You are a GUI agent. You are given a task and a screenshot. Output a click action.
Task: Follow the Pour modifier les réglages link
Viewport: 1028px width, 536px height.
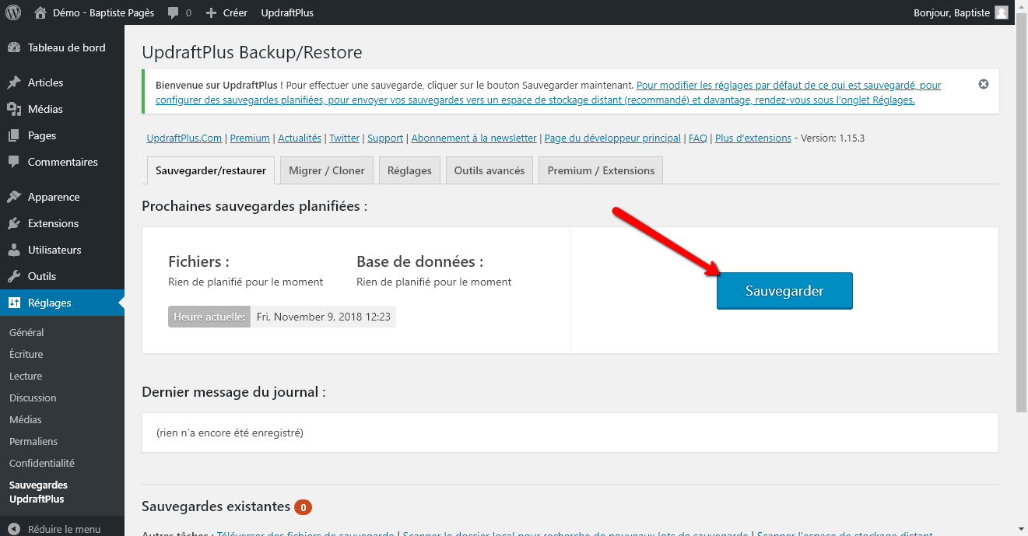[x=549, y=93]
